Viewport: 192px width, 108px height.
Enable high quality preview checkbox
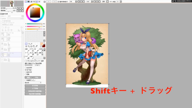(x=26, y=80)
